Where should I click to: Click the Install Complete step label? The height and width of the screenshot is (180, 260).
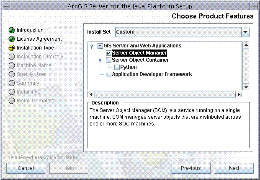pos(36,101)
